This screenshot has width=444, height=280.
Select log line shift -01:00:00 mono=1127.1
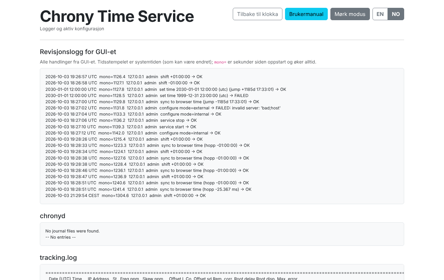122,83
